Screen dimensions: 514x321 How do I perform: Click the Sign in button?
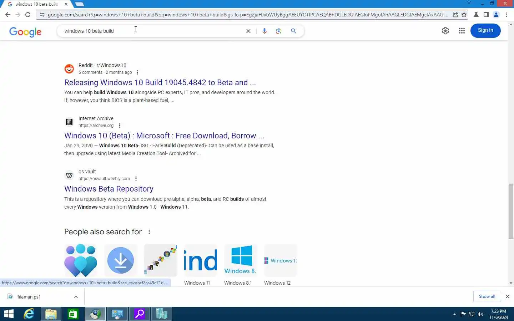pyautogui.click(x=485, y=30)
